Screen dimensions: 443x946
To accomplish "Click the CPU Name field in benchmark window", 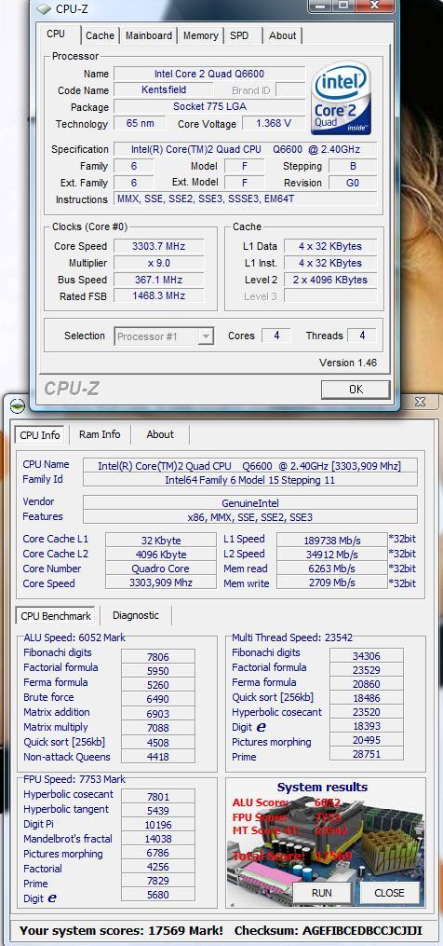I will [249, 465].
